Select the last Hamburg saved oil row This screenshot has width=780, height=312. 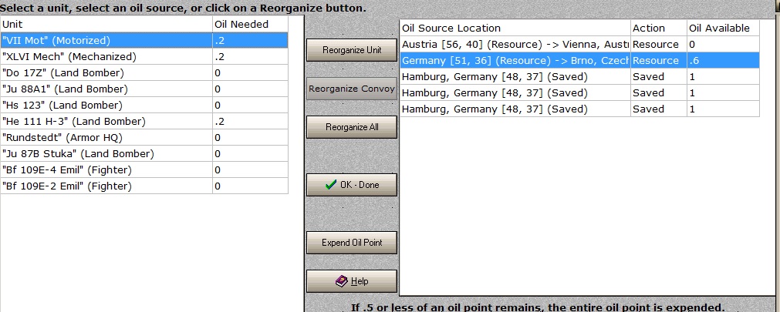(x=580, y=109)
